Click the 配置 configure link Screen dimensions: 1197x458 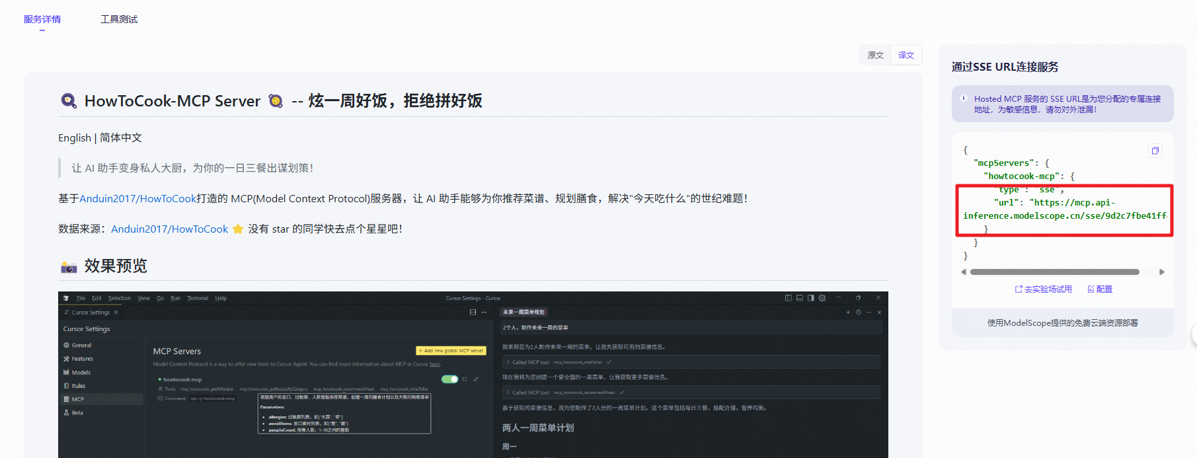click(x=1100, y=289)
